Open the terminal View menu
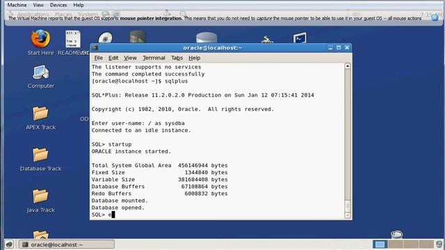Screen dimensions: 445x250 130,58
